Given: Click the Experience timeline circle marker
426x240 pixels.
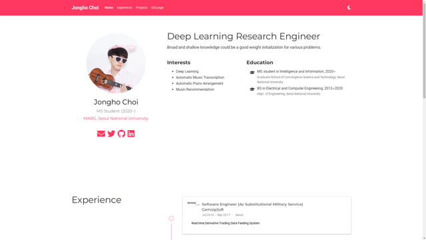Looking at the screenshot, I should [x=171, y=219].
